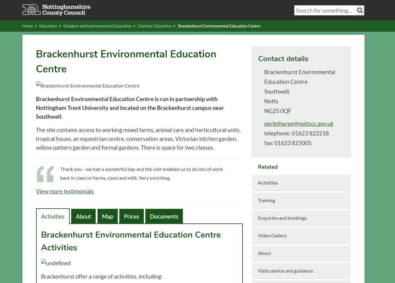The width and height of the screenshot is (395, 283).
Task: Click the Related section heading
Action: tap(268, 167)
